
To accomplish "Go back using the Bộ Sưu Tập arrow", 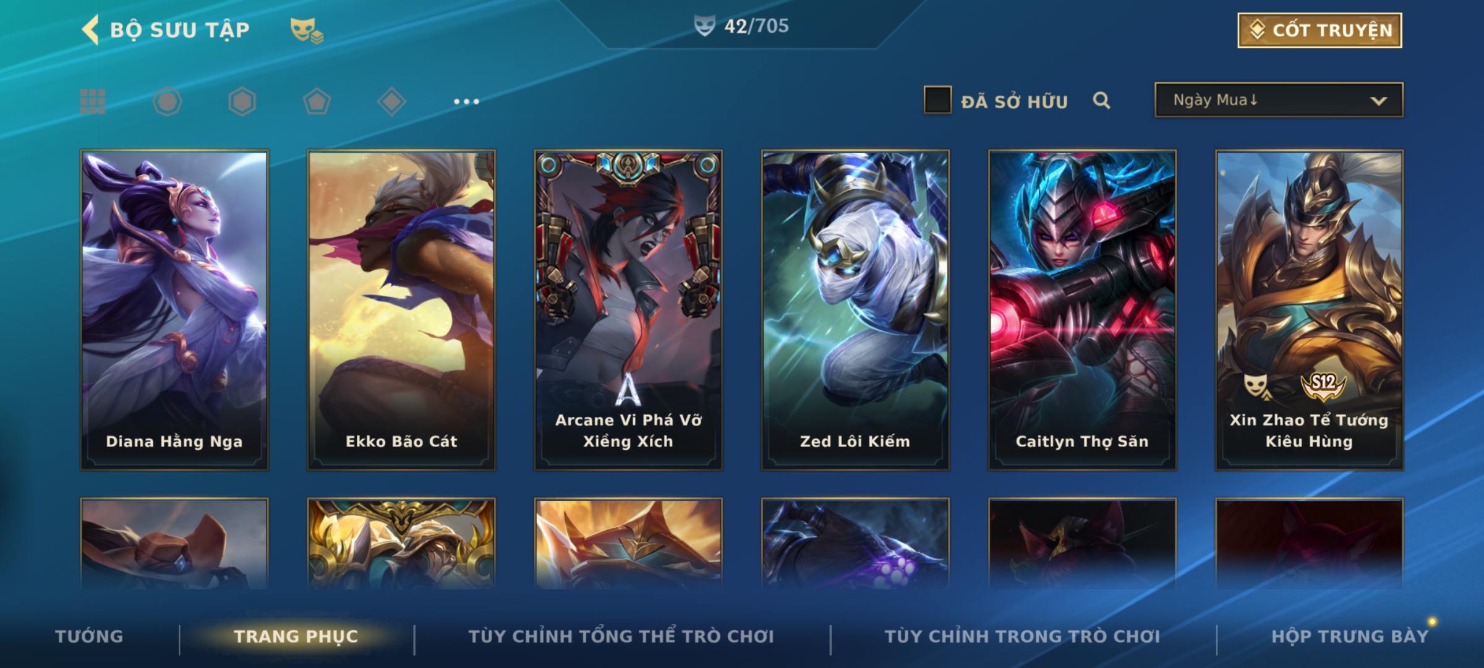I will [x=90, y=30].
